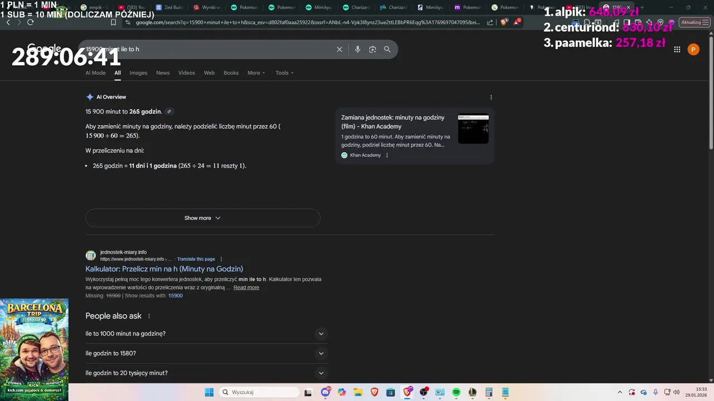Image resolution: width=714 pixels, height=401 pixels.
Task: Open Calculator from taskbar
Action: [489, 392]
